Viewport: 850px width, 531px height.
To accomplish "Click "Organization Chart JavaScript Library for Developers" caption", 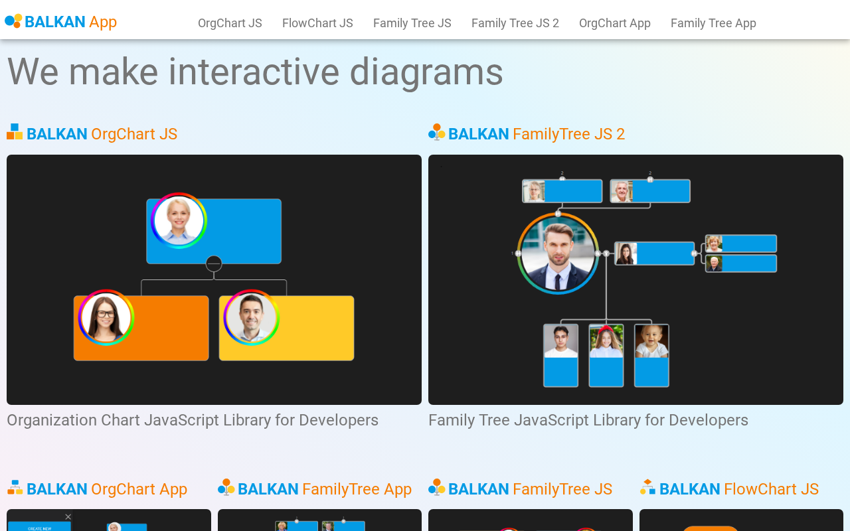I will pyautogui.click(x=193, y=420).
